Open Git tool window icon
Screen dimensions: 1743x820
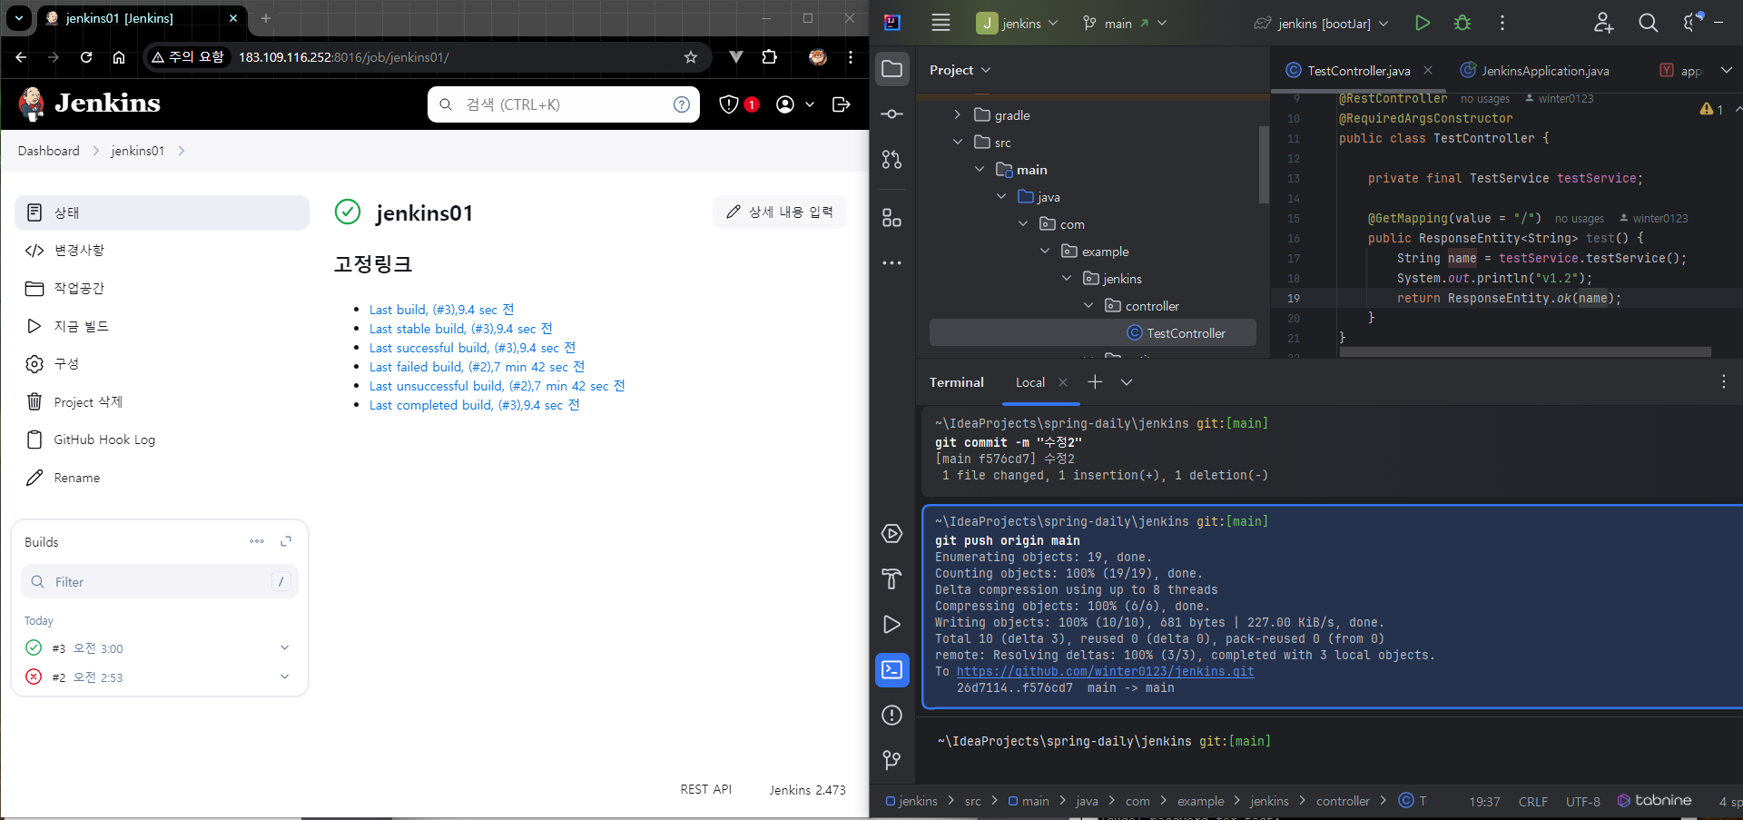pyautogui.click(x=892, y=760)
